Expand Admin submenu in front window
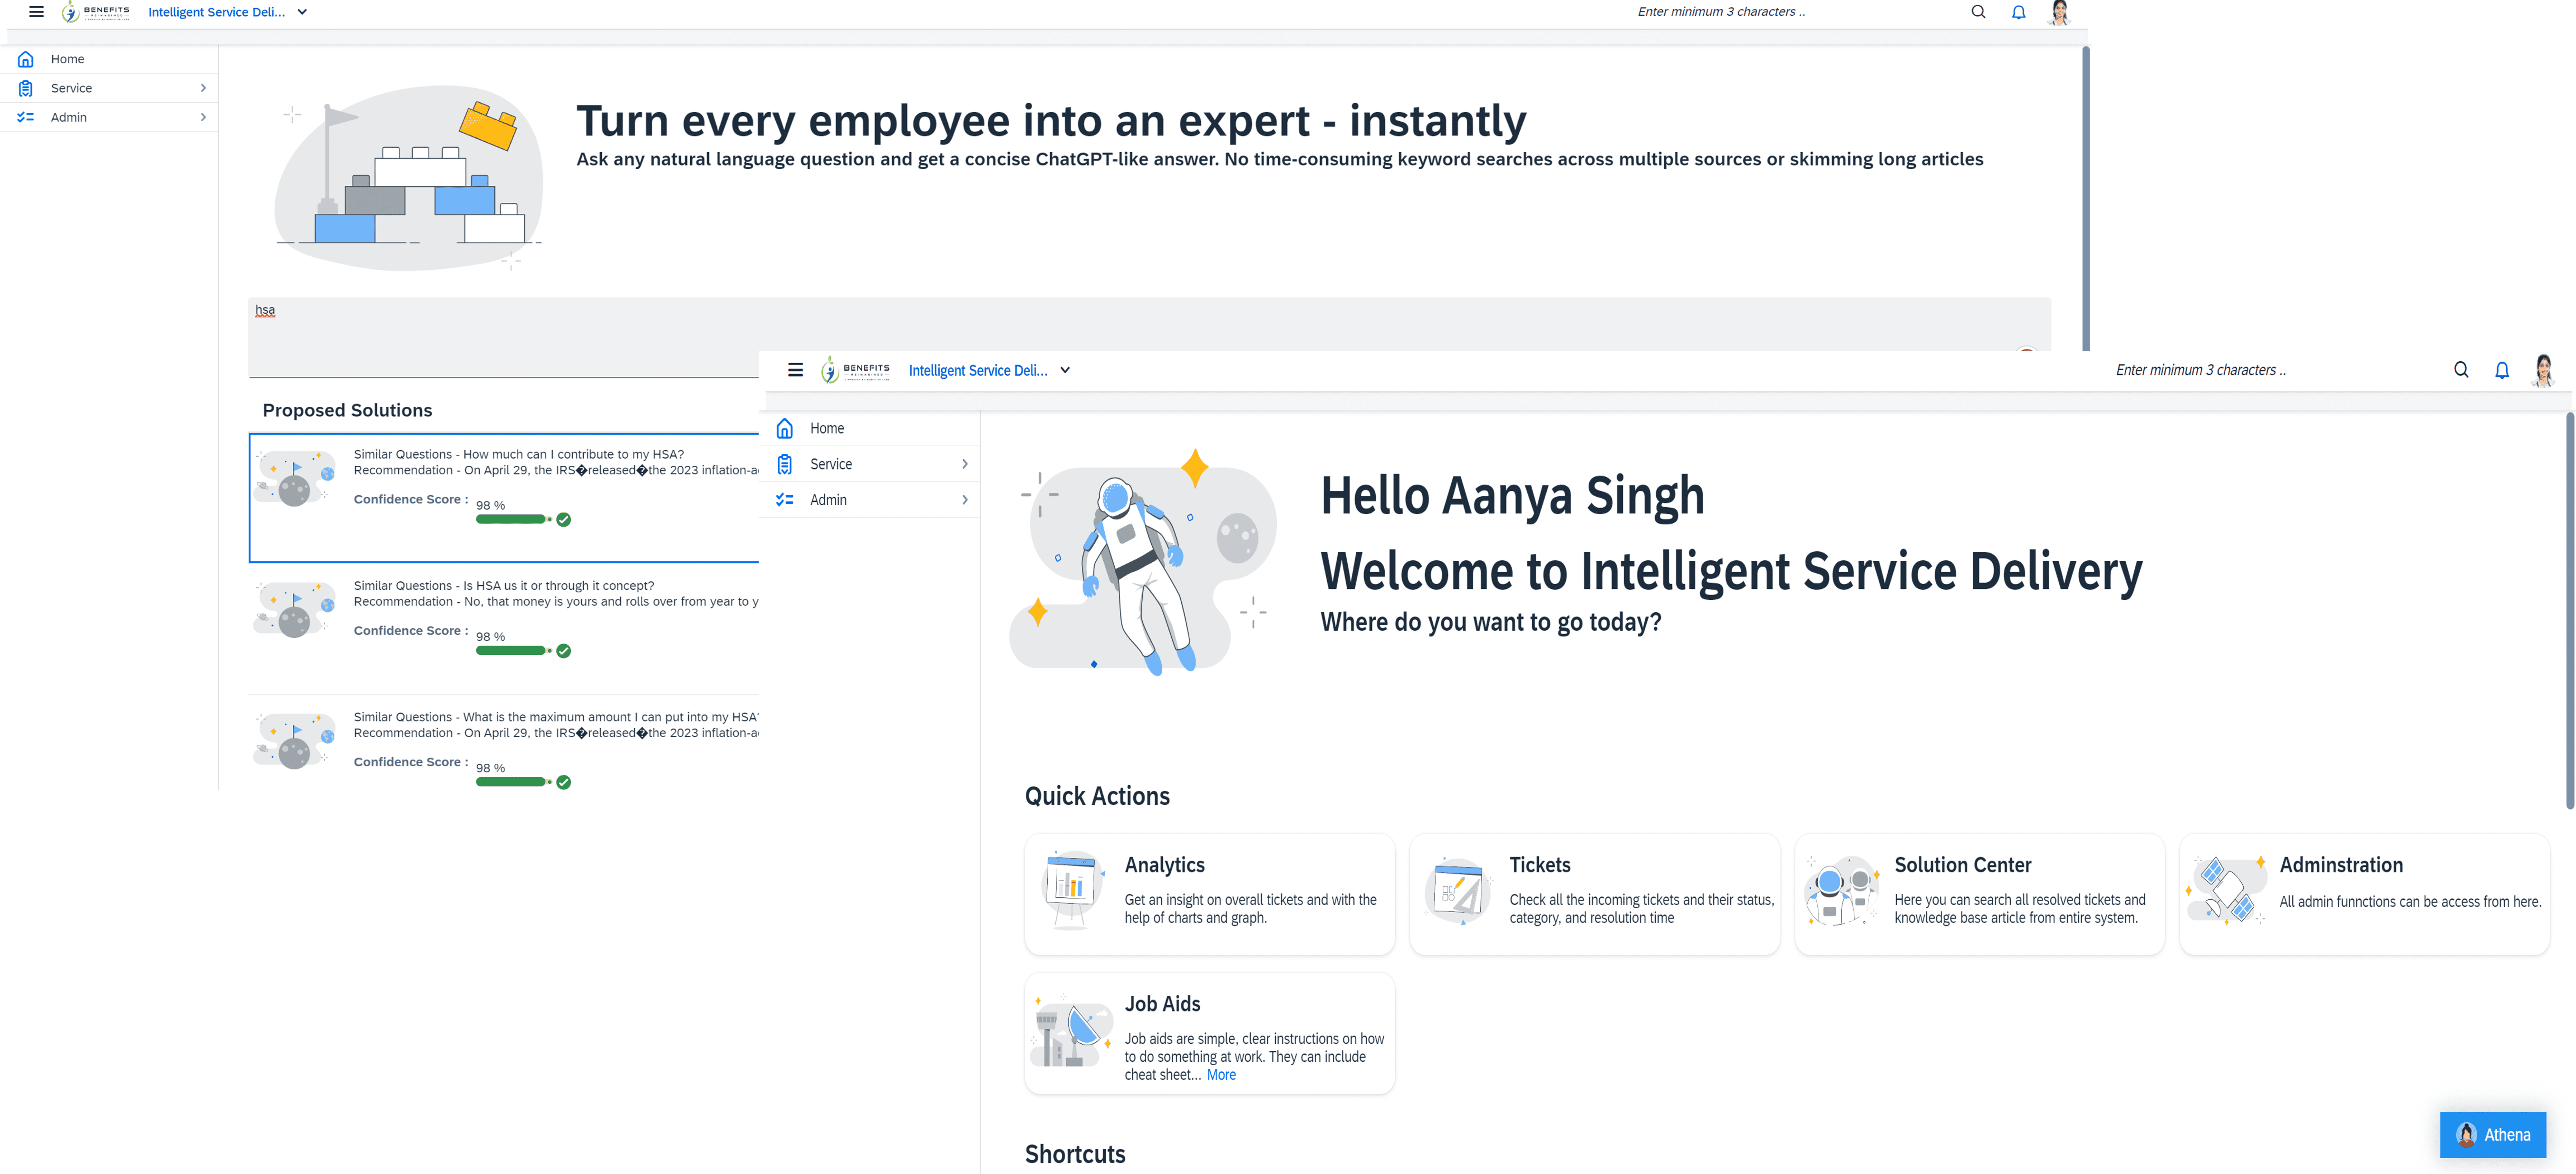This screenshot has width=2576, height=1174. coord(965,500)
